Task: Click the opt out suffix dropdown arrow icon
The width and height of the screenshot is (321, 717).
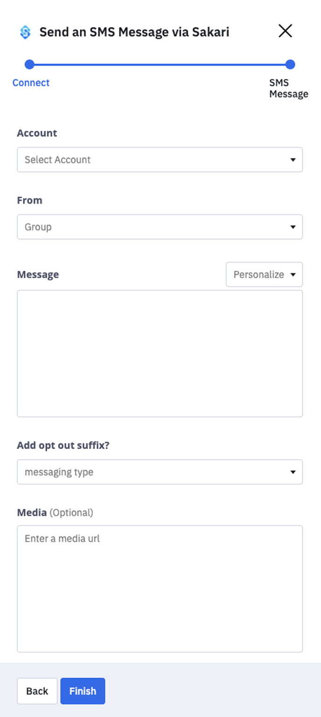Action: click(x=293, y=472)
